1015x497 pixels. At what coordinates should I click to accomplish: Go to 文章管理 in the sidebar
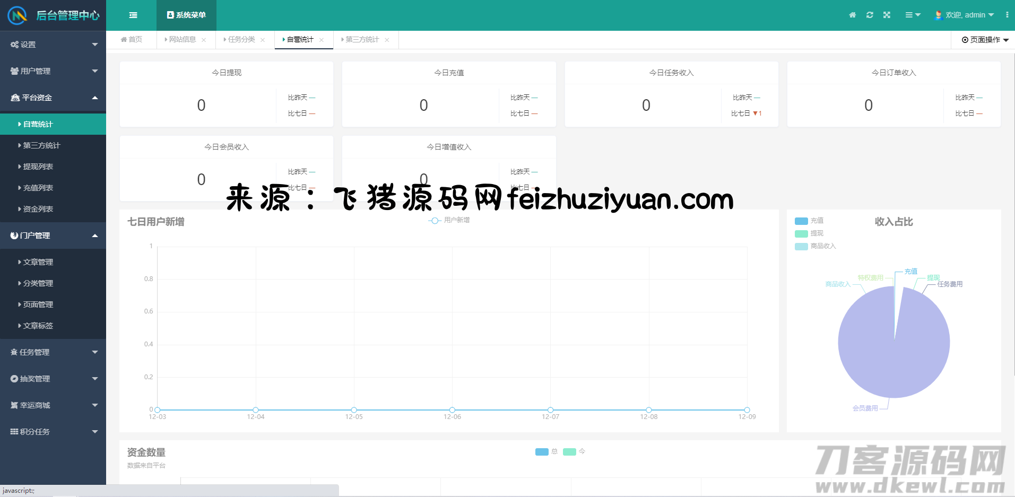[x=38, y=262]
